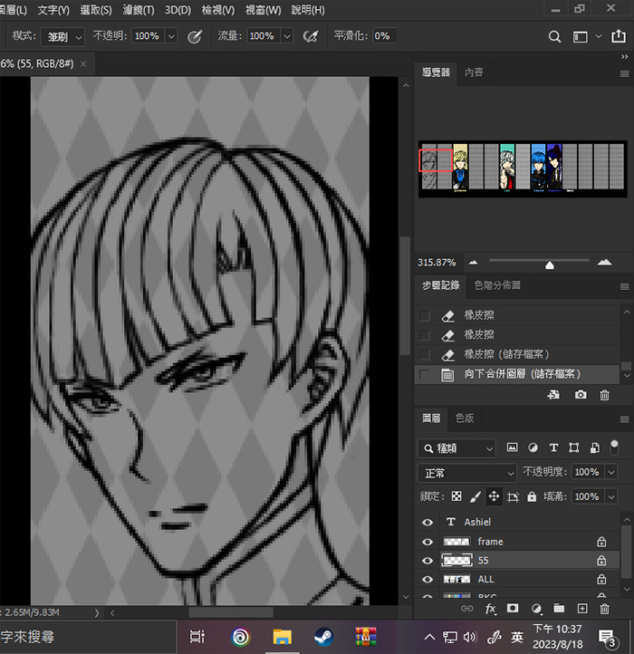The height and width of the screenshot is (654, 634).
Task: Open the 不透明 opacity dropdown arrow
Action: 171,36
